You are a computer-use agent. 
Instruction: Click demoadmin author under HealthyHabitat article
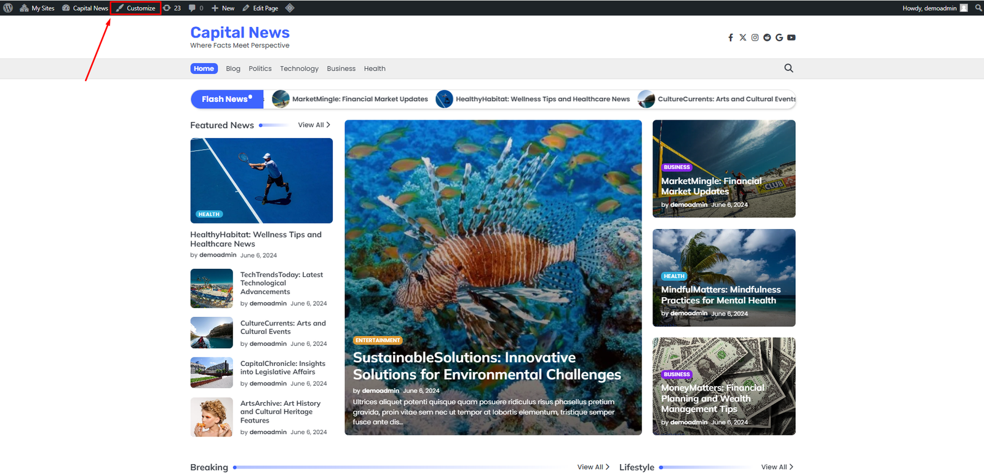point(218,255)
